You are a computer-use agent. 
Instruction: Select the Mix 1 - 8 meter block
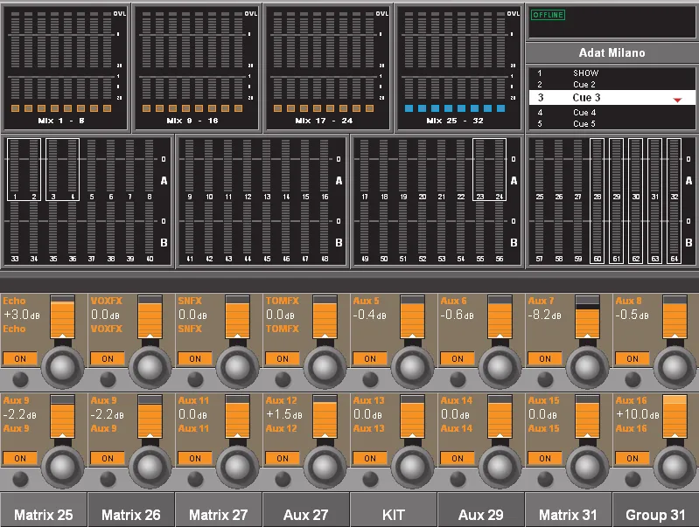(x=66, y=67)
